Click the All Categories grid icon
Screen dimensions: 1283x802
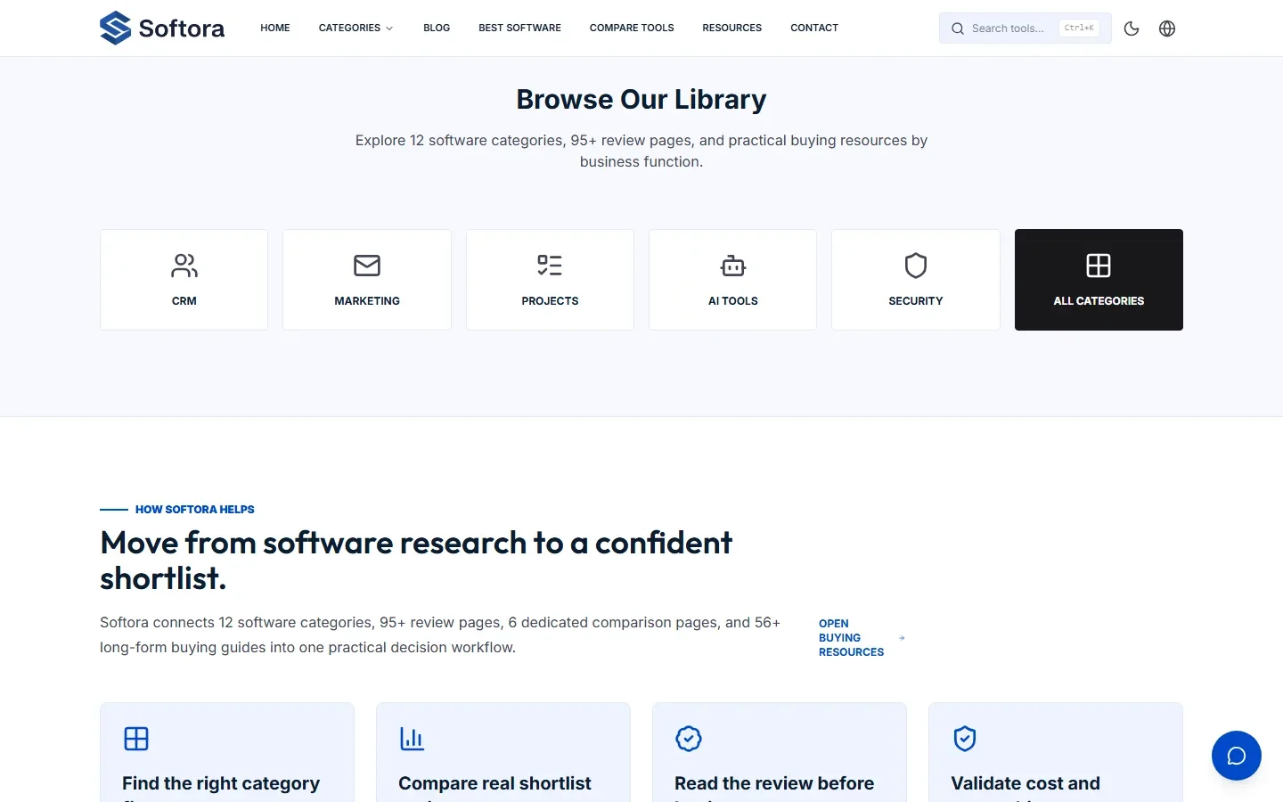[x=1099, y=266]
